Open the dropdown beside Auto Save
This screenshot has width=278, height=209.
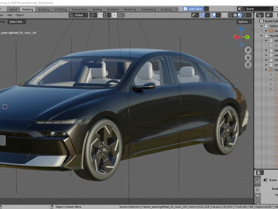point(206,9)
